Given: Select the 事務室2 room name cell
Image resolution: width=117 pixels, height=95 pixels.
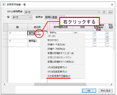Looking at the screenshot, I should [34, 41].
